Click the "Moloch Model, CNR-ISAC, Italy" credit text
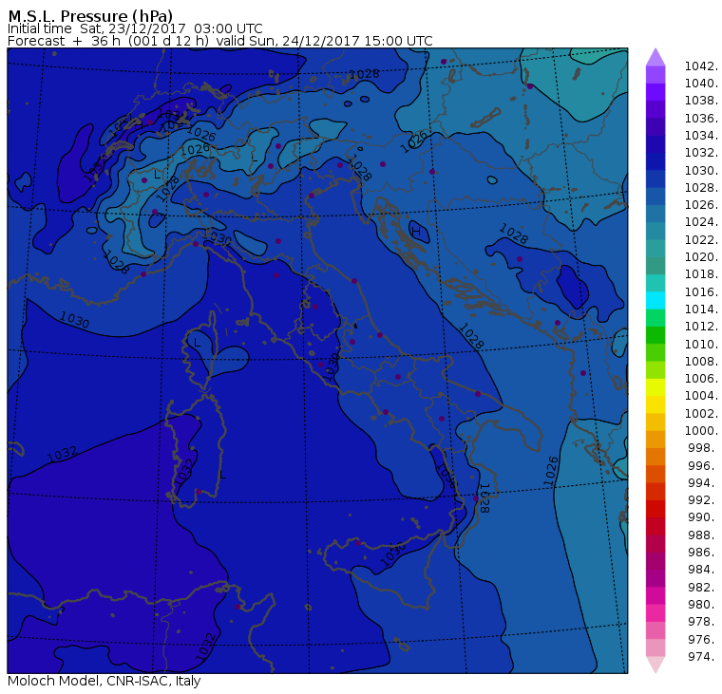Screen dimensions: 722x694 coord(104,681)
